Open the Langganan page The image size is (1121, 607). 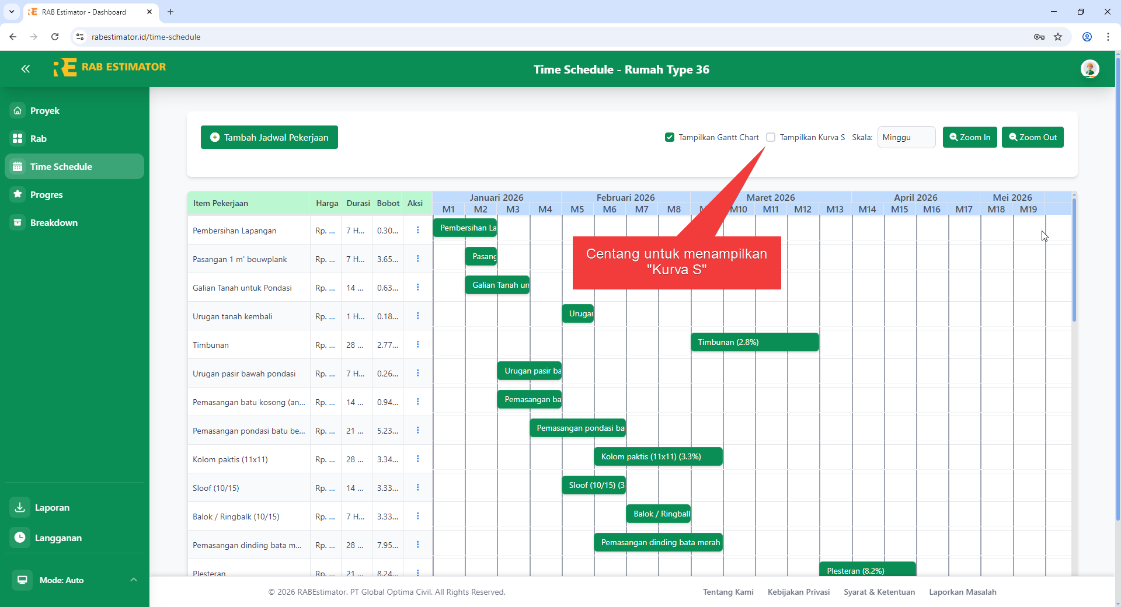(58, 538)
